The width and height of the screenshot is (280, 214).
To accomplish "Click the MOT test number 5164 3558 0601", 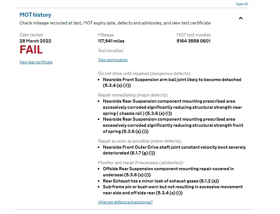I will [194, 41].
